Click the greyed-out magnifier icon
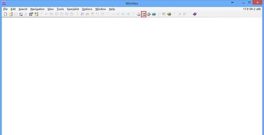 coord(159,14)
